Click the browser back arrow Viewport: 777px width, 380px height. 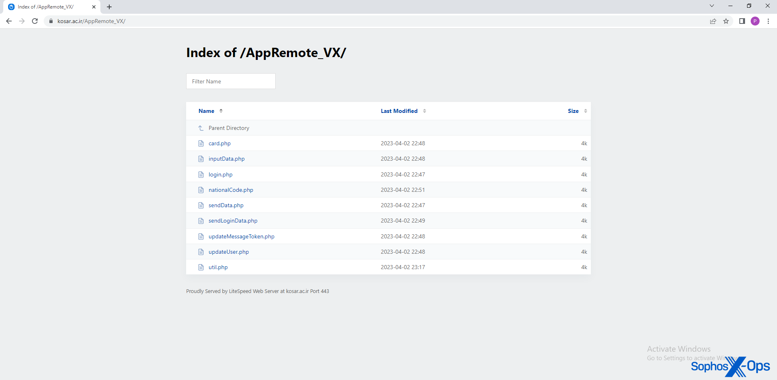pyautogui.click(x=9, y=21)
